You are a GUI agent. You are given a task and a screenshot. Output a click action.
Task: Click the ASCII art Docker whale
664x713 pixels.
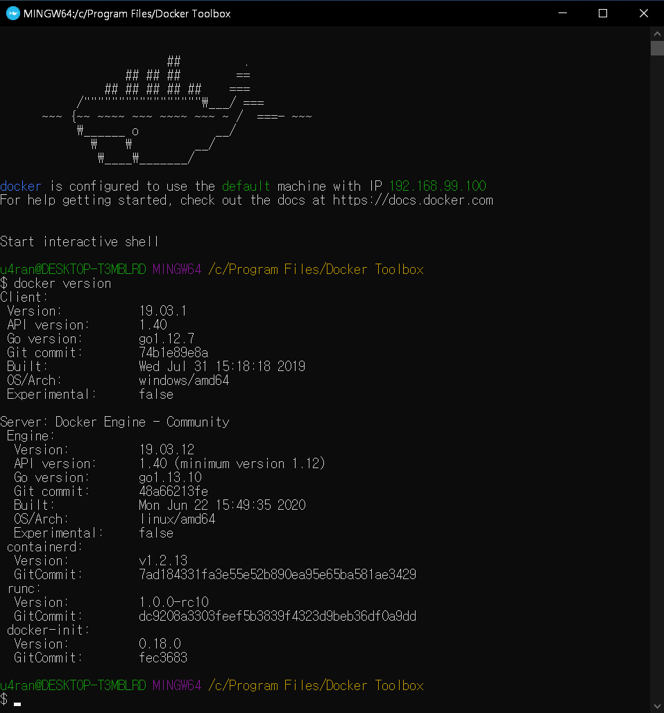177,110
